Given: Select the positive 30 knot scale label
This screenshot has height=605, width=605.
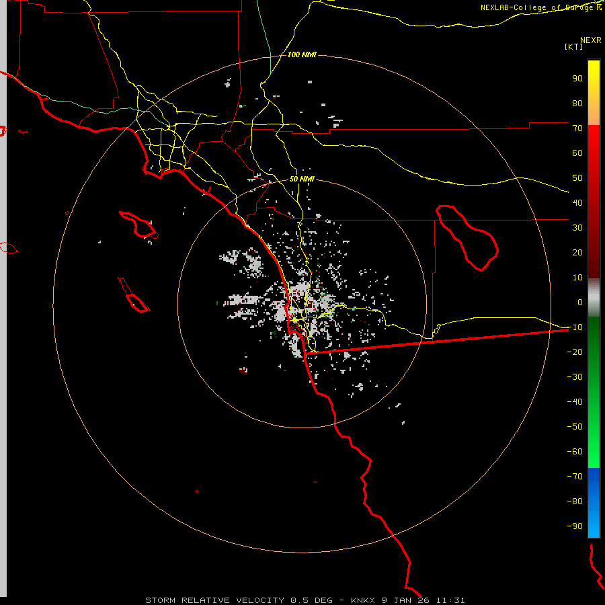Looking at the screenshot, I should 577,228.
